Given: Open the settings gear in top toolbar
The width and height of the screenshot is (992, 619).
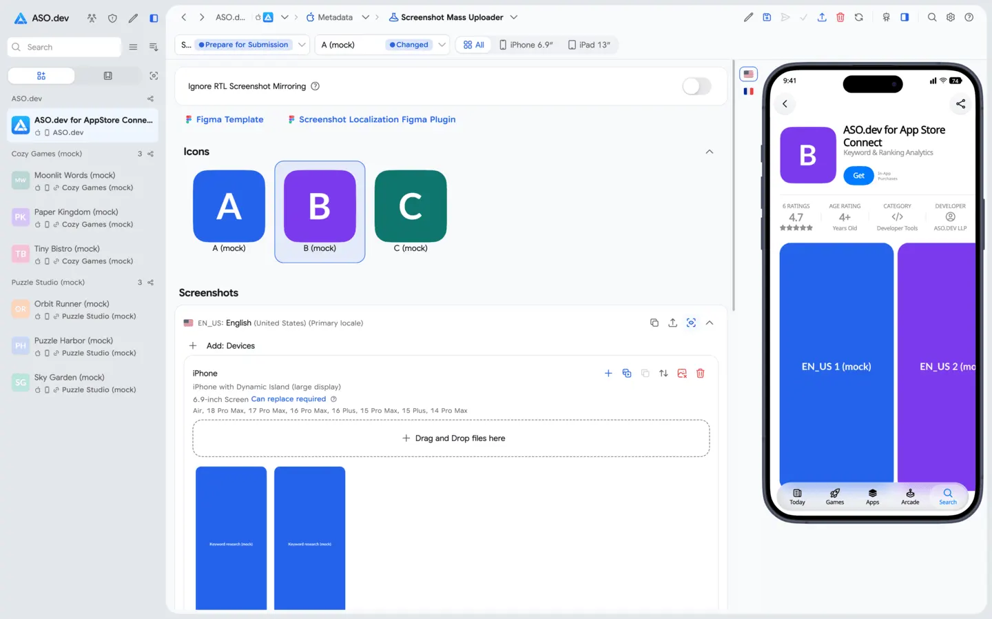Looking at the screenshot, I should coord(951,17).
